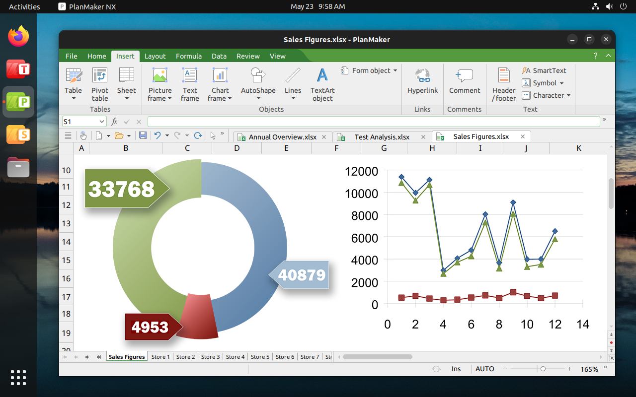Click the New document icon
Image resolution: width=636 pixels, height=397 pixels.
click(x=99, y=135)
